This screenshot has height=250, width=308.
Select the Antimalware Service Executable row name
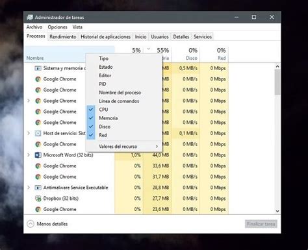click(x=75, y=188)
